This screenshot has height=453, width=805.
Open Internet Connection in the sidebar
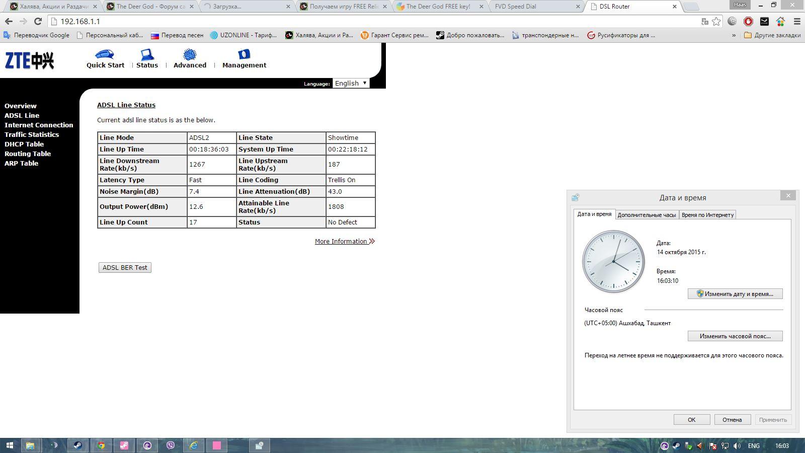[39, 125]
